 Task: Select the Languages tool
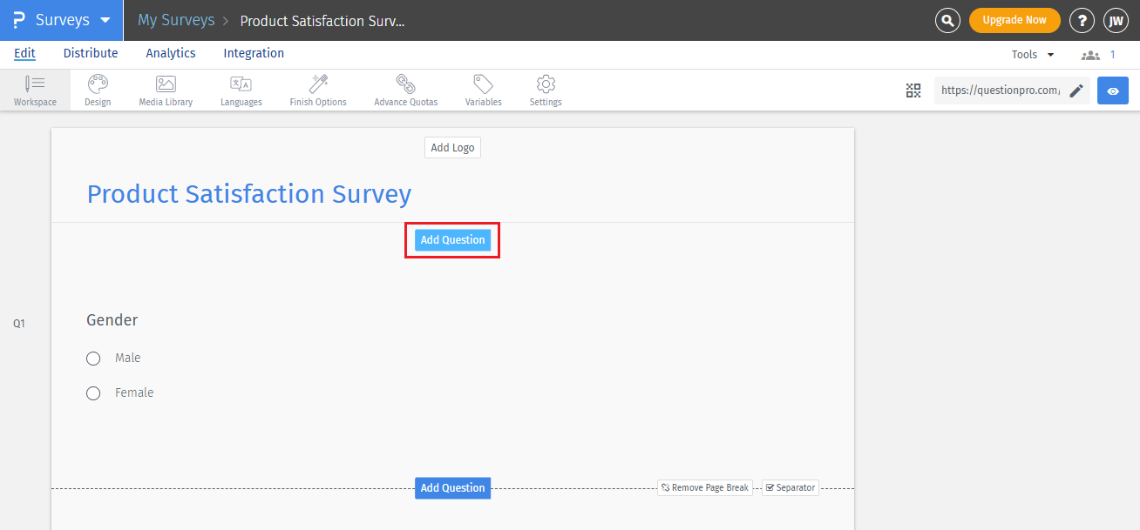coord(241,90)
